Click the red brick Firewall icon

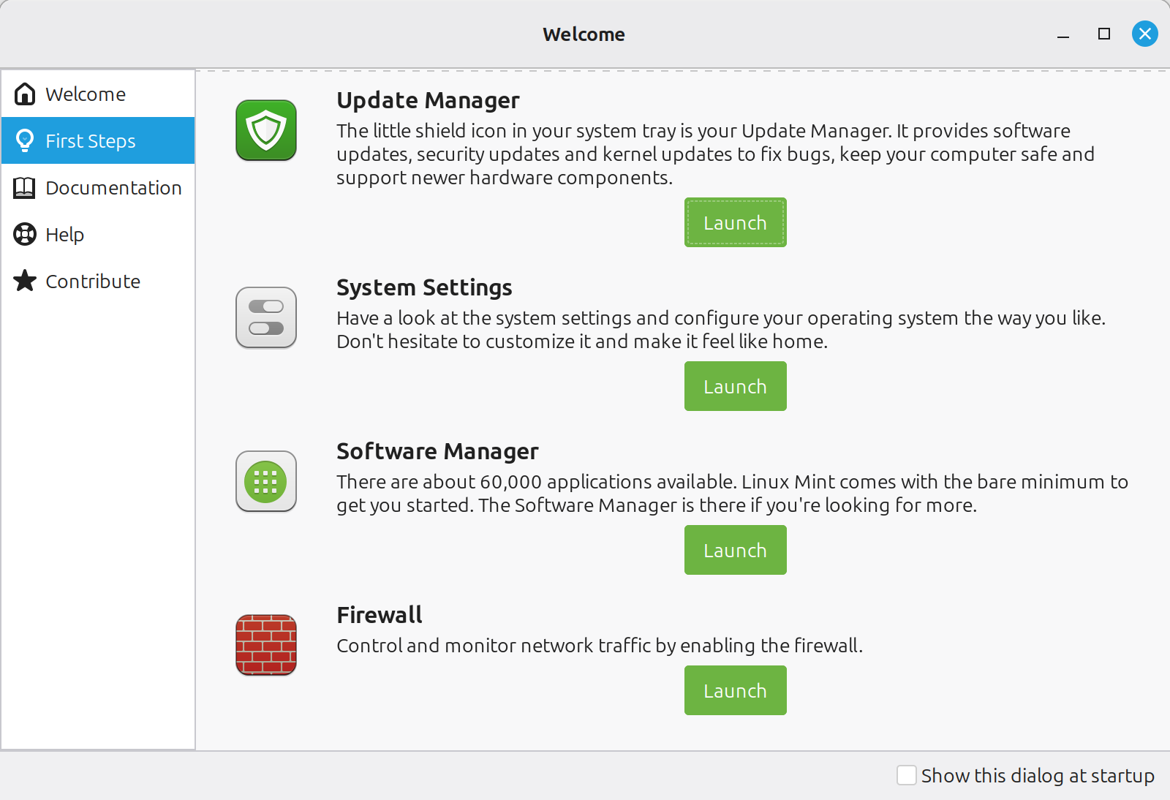266,645
